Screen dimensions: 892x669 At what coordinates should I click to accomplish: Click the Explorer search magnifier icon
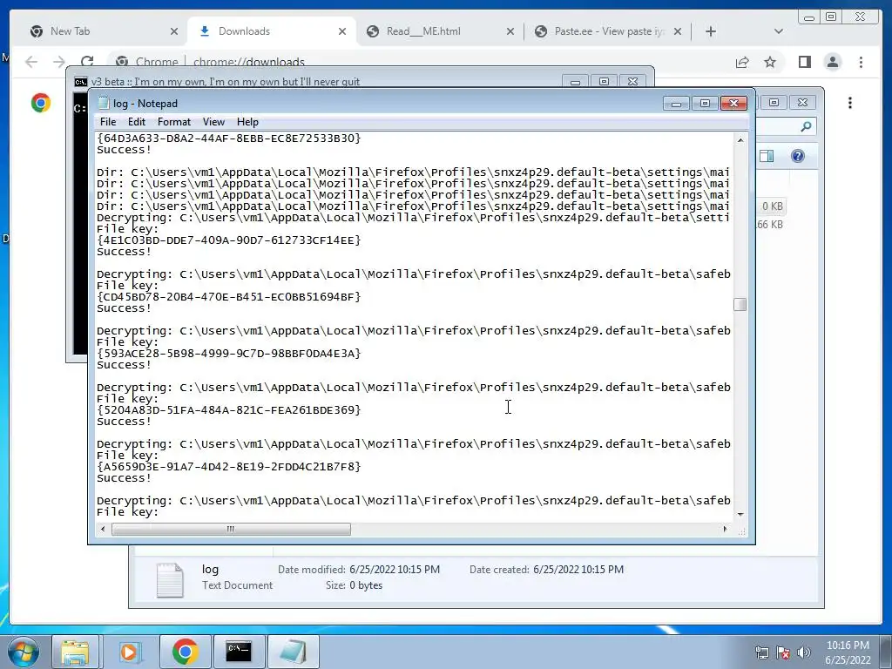click(806, 126)
